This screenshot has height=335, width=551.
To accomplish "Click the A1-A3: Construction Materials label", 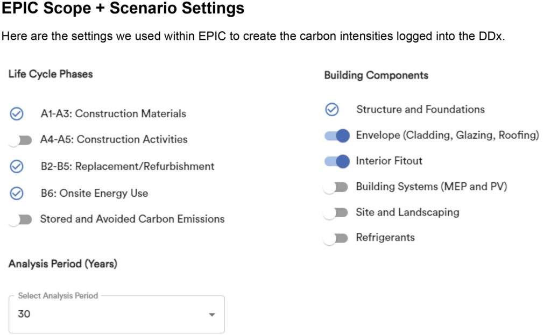I will click(x=113, y=113).
